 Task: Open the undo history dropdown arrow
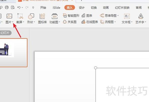22,8
